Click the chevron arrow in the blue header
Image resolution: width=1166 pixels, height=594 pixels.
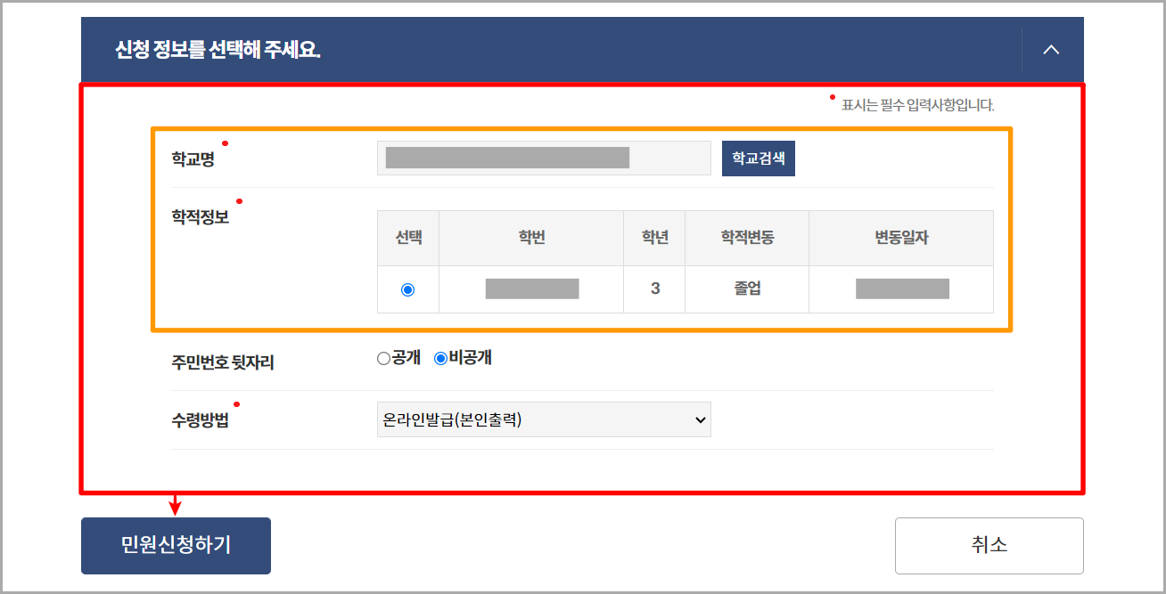[1051, 51]
